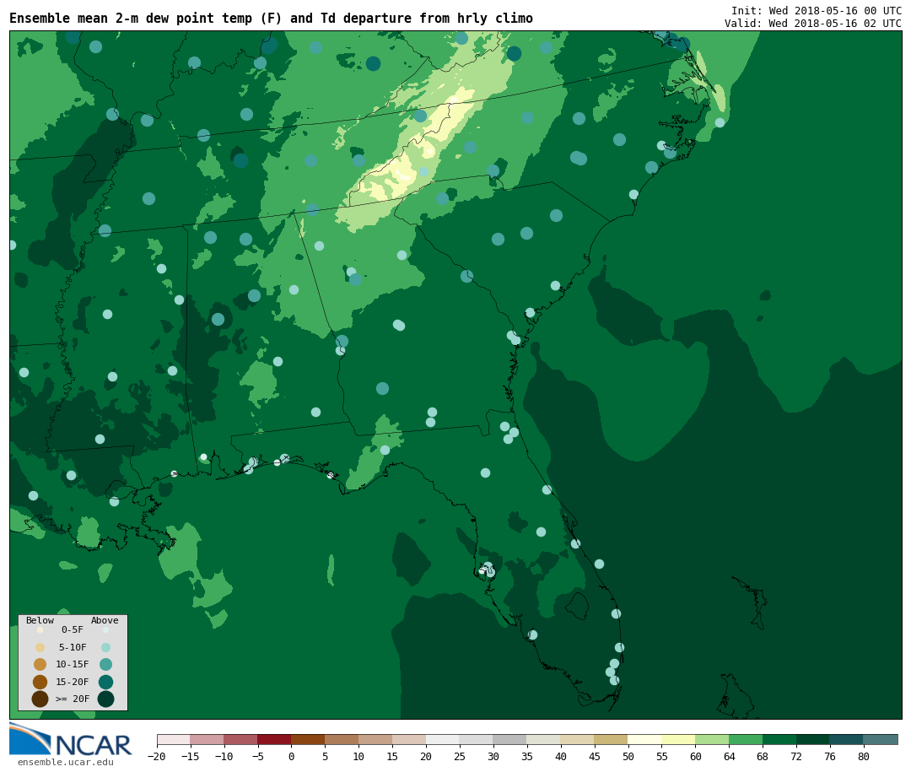Click the 'Below' legend column header

tap(40, 620)
